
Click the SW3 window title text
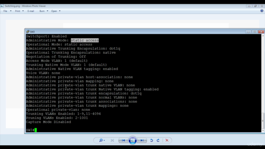point(32,31)
